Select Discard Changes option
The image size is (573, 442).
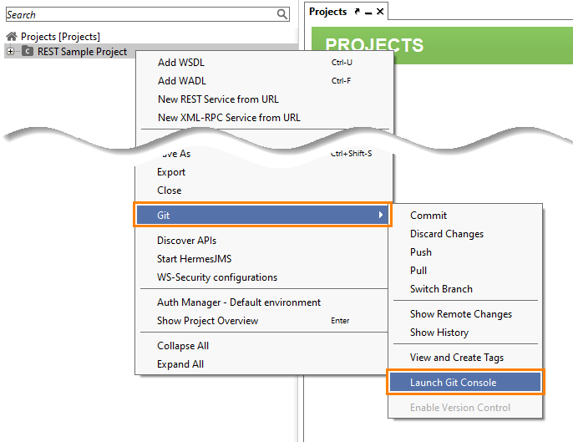[x=447, y=234]
